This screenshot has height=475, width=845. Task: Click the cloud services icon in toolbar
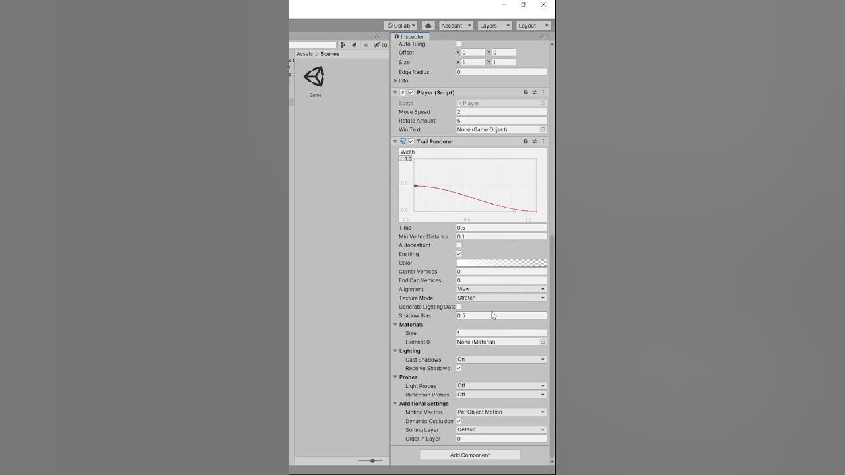tap(428, 26)
